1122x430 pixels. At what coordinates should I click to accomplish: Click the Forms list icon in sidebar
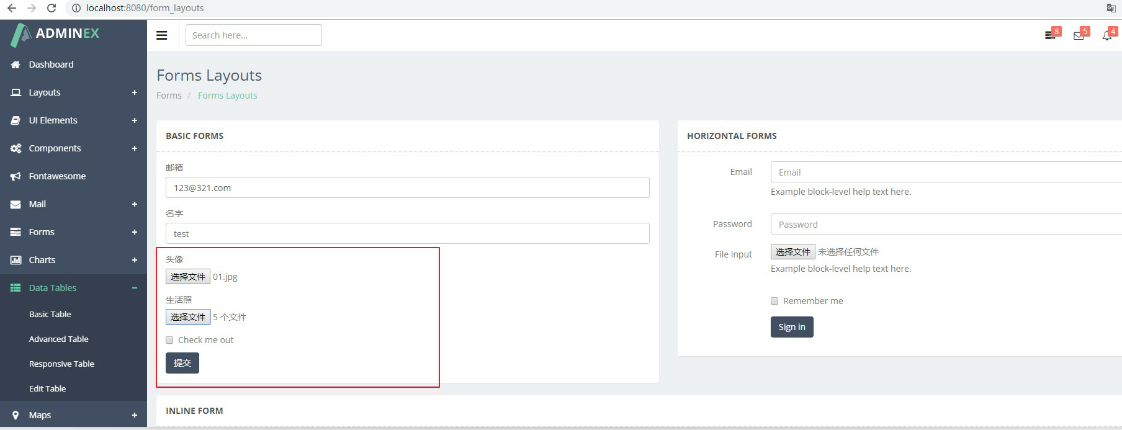[x=16, y=232]
